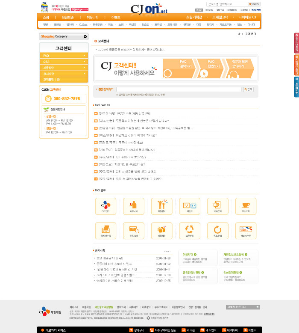Open the 이용약관 info box link
299x333 pixels.
tap(190, 254)
